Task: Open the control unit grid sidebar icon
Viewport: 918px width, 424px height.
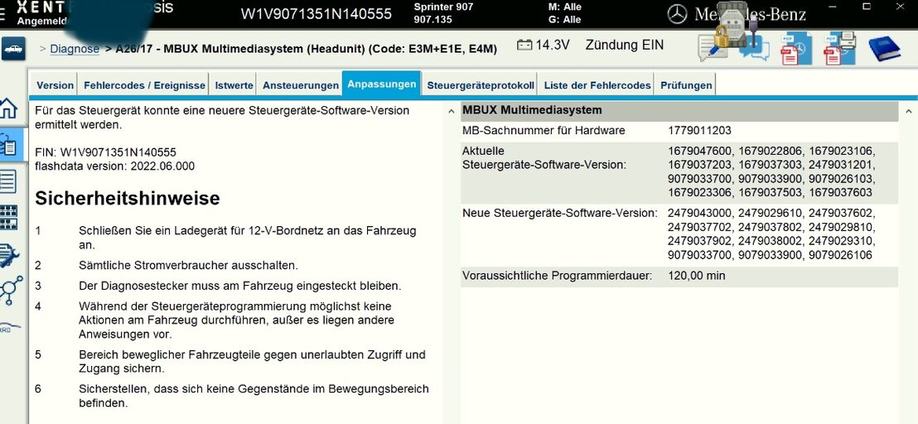Action: point(8,218)
